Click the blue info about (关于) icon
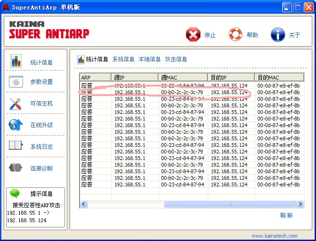The image size is (316, 241). pyautogui.click(x=278, y=35)
